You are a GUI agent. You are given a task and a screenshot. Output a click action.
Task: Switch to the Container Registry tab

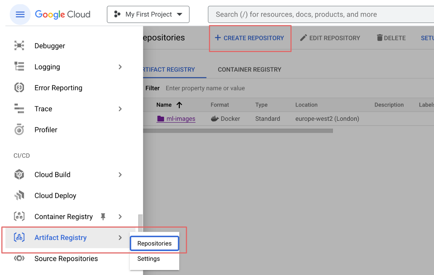249,70
